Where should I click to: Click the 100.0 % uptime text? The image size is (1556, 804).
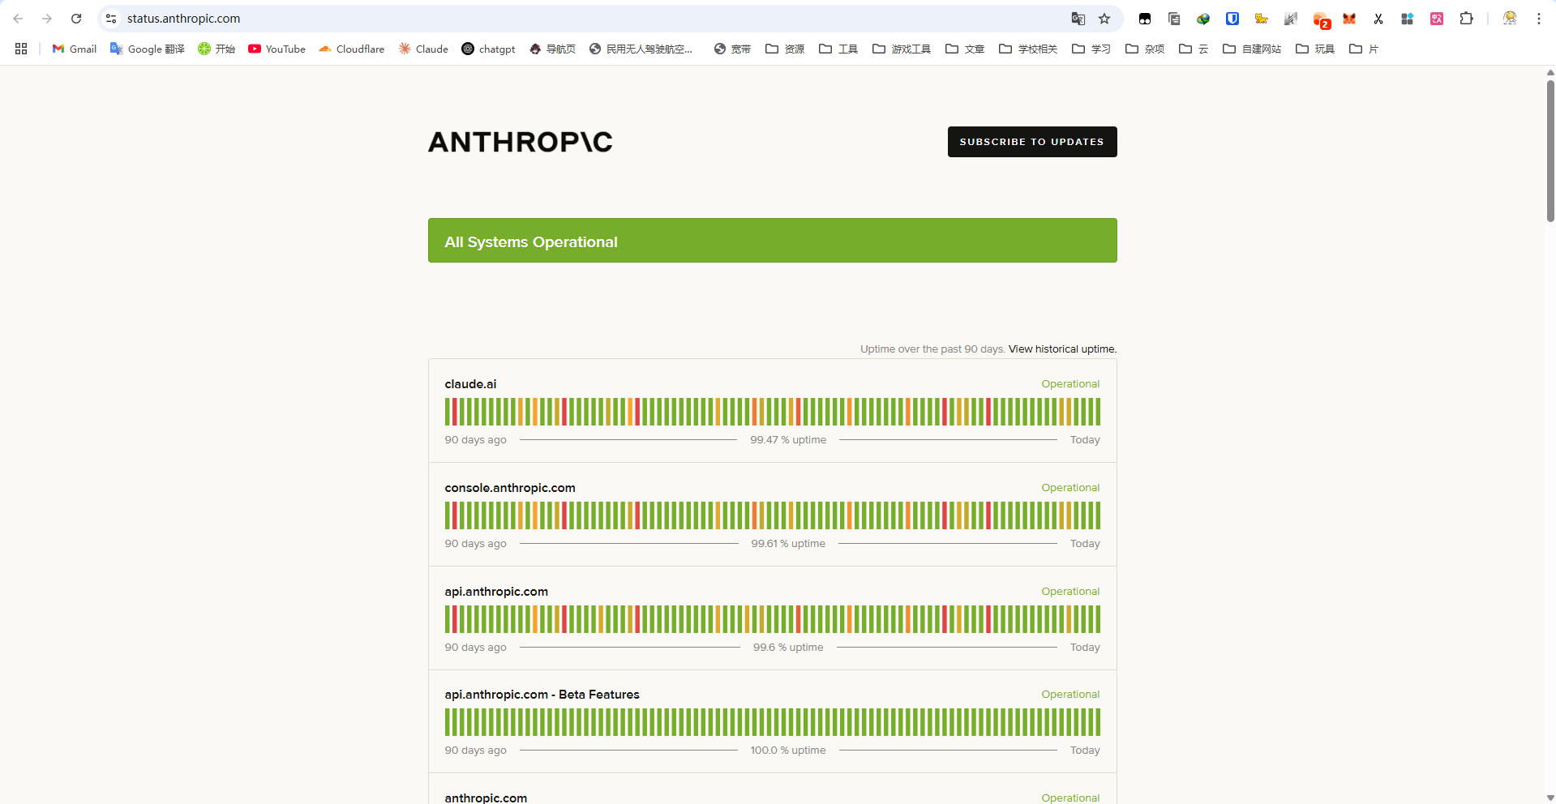788,751
